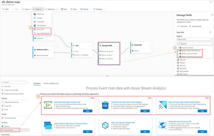Open the Inputs dropdown menu
The height and width of the screenshot is (136, 214).
27,9
